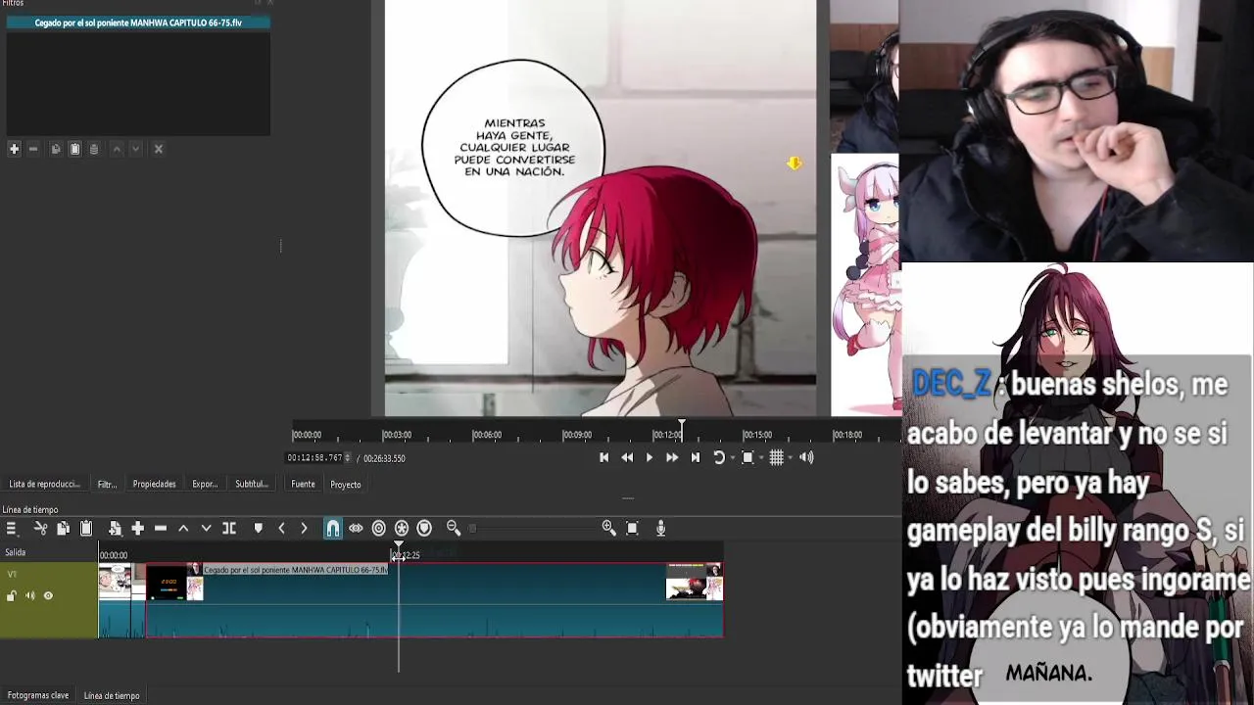Hide the V1 track with eye icon
Viewport: 1254px width, 705px height.
click(48, 595)
